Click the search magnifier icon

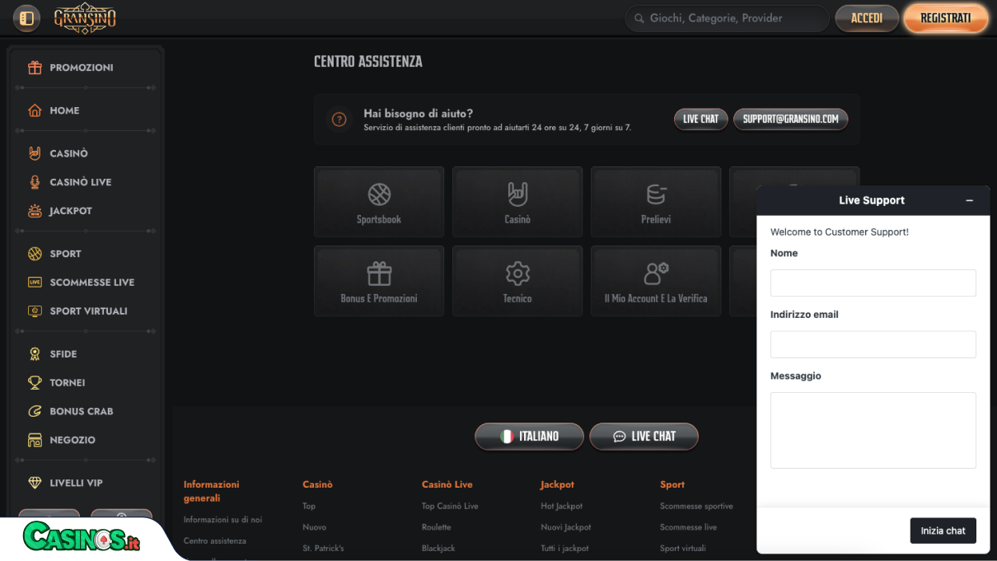coord(639,18)
